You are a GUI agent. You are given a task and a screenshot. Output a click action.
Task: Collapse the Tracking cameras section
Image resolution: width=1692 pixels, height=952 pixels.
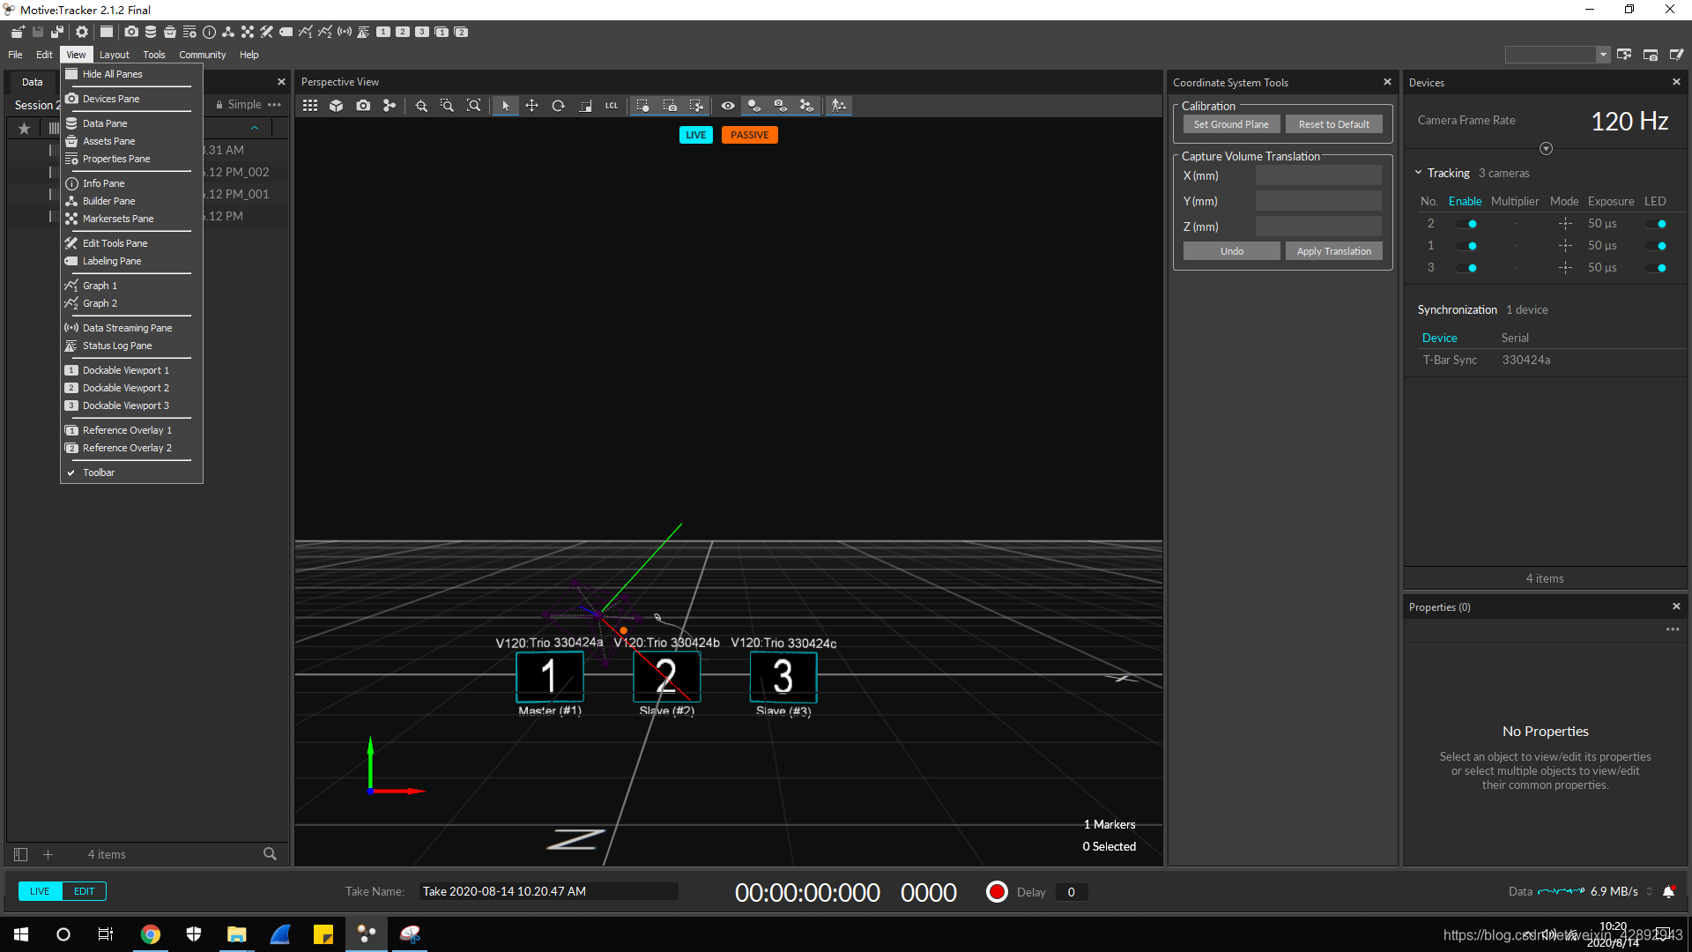point(1419,173)
